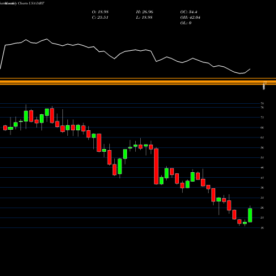
Task: Click the 41 price axis label
Action: (x=262, y=178)
